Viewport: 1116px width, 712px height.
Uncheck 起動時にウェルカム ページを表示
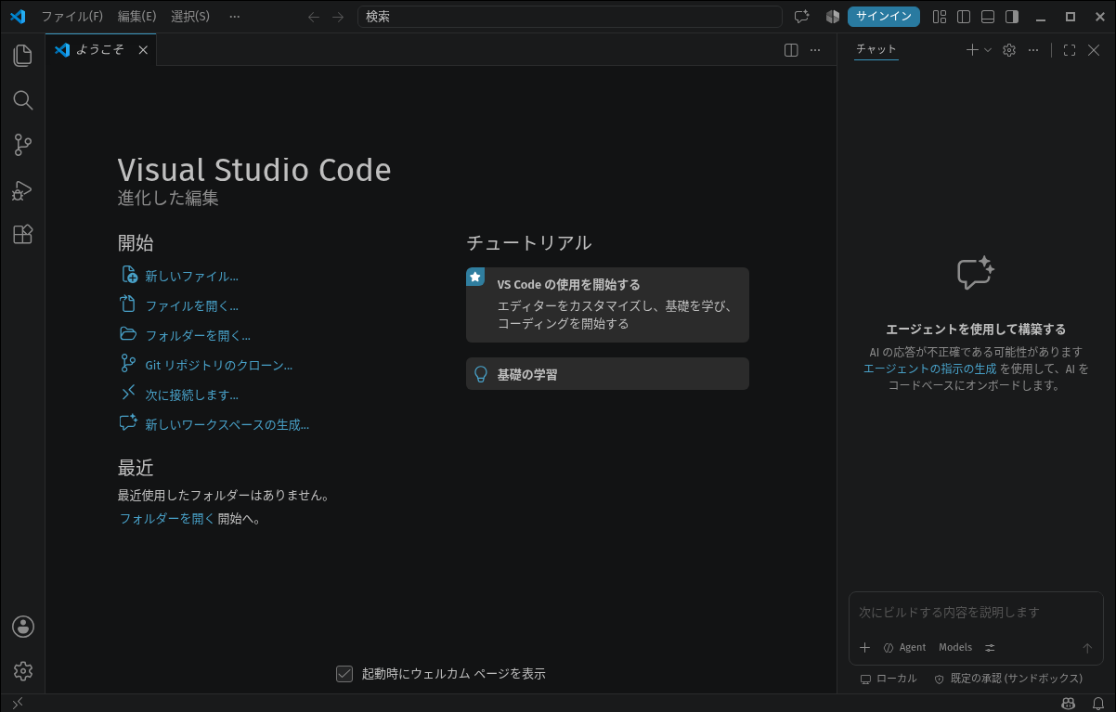tap(344, 674)
